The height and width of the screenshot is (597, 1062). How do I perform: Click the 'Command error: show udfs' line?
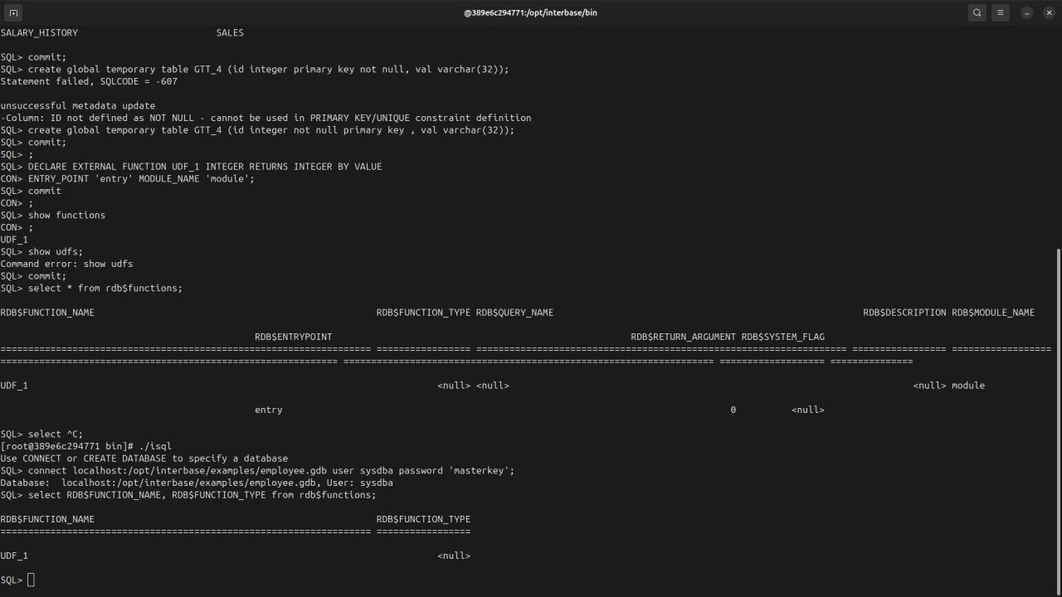coord(66,264)
